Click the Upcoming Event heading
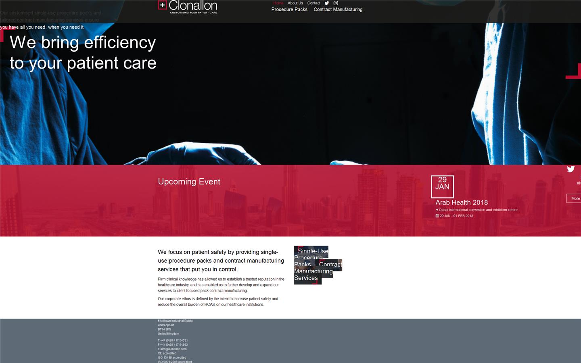 tap(189, 181)
